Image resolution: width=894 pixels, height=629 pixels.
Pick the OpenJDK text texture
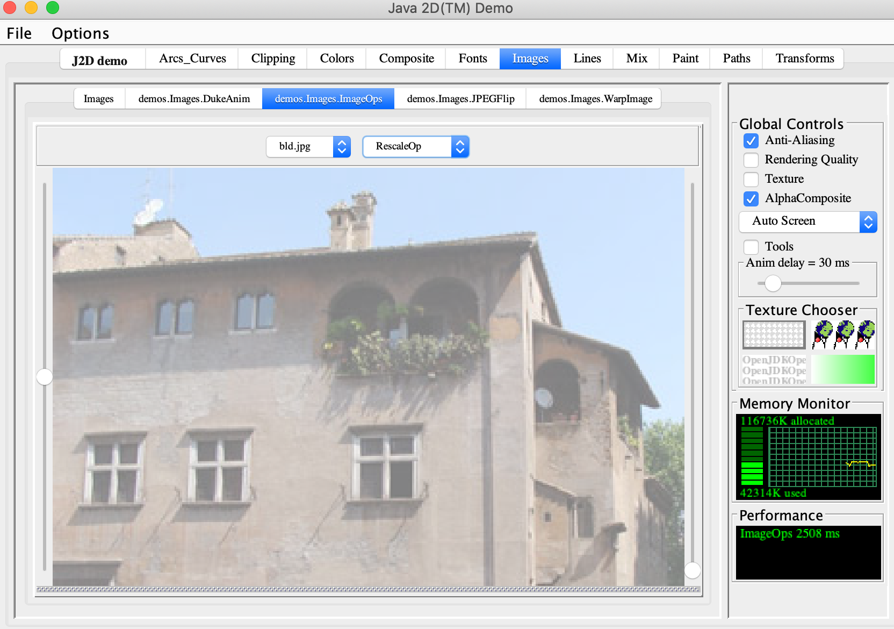[774, 370]
